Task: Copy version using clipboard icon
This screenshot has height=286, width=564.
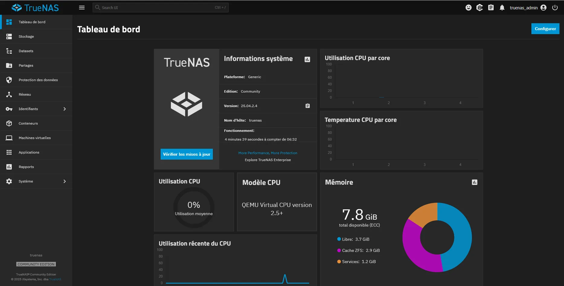Action: coord(307,106)
